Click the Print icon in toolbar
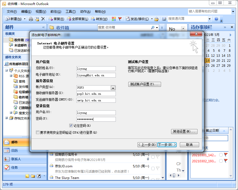This screenshot has height=190, width=238. point(31,19)
